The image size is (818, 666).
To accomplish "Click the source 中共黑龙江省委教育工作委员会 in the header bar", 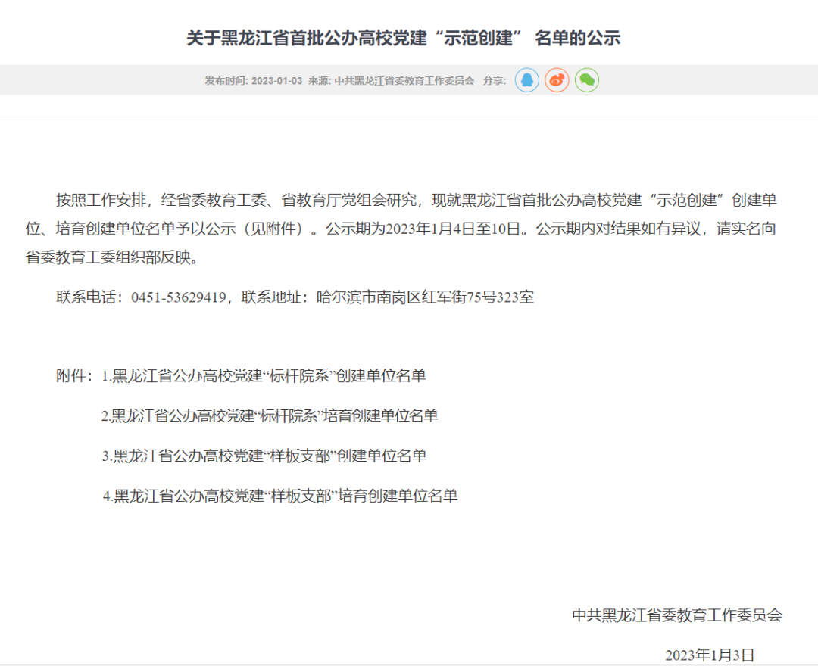I will pyautogui.click(x=404, y=81).
